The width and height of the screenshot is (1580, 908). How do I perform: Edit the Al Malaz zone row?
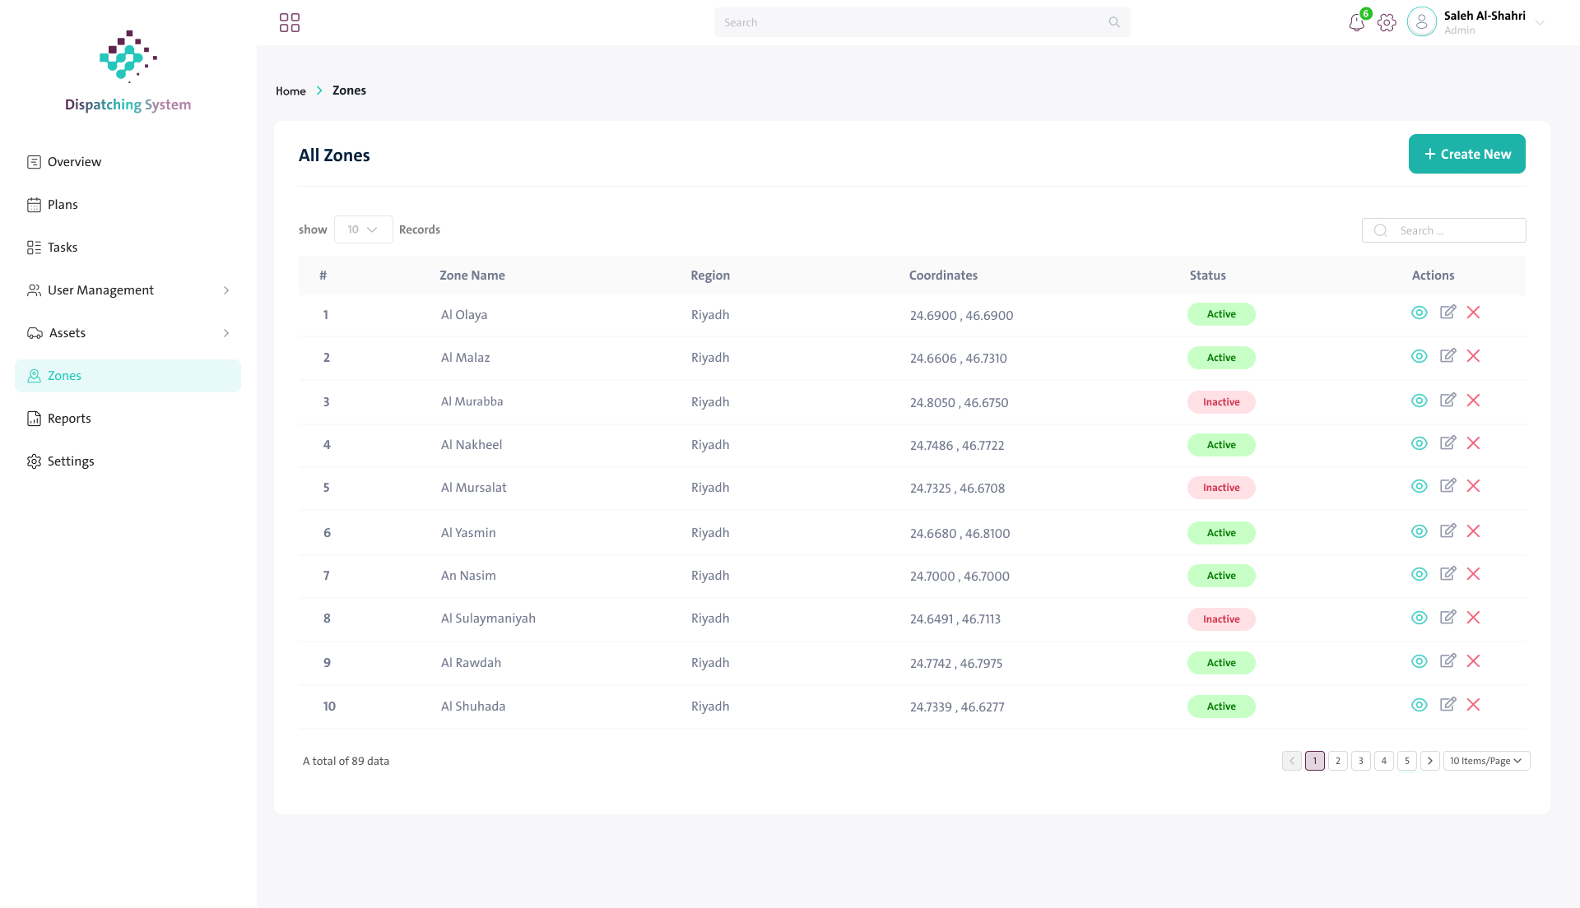[x=1448, y=356]
